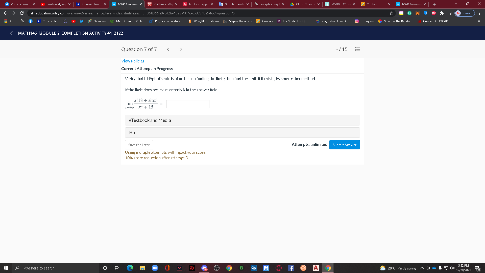The height and width of the screenshot is (273, 485).
Task: Expand hidden tray icons with the up arrow
Action: point(422,268)
